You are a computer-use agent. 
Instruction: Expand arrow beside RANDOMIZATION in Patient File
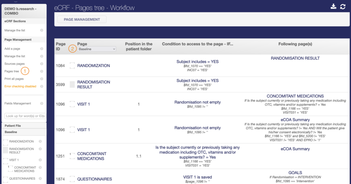tap(40, 141)
